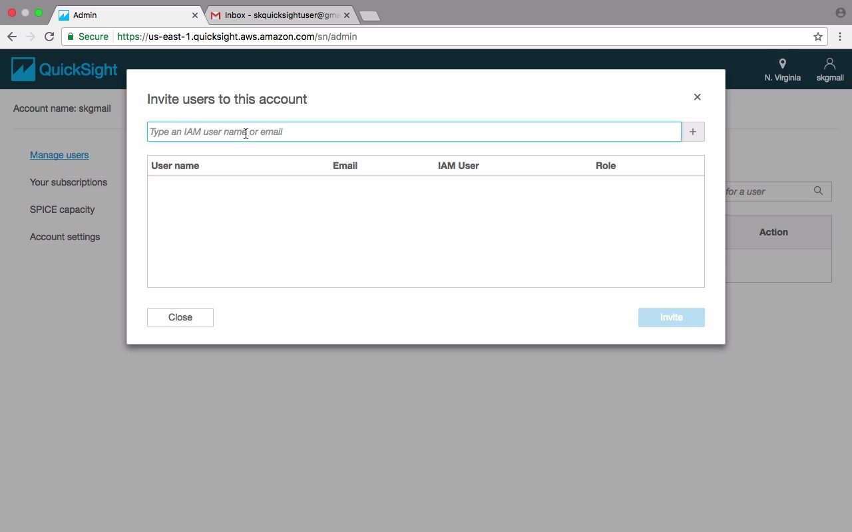Click the search magnifier icon for users
This screenshot has height=532, width=852.
click(x=818, y=191)
